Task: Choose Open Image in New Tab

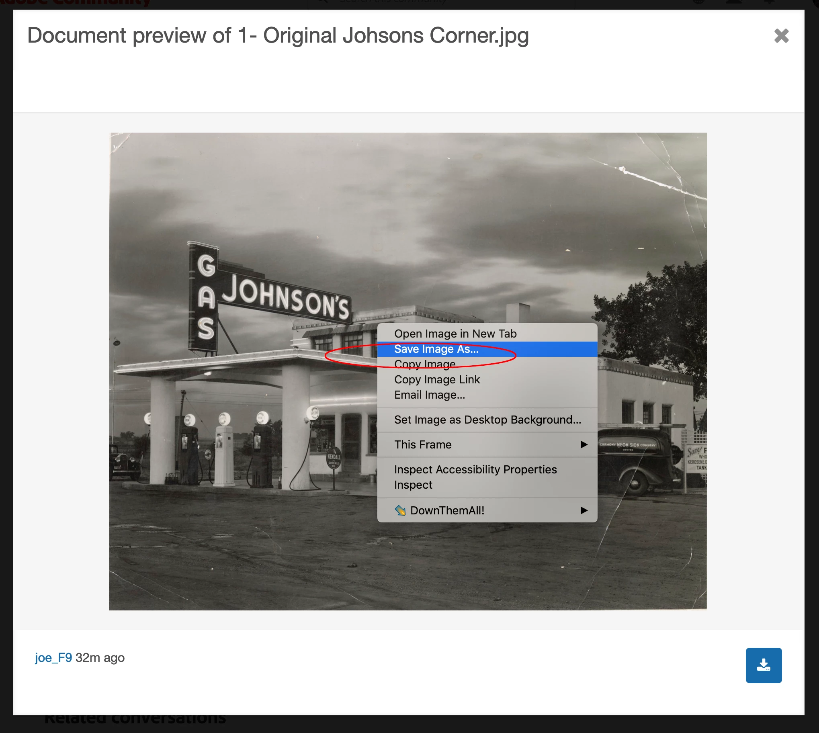Action: [x=455, y=334]
